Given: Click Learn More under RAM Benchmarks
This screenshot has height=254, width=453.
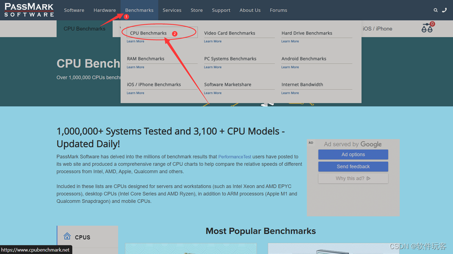Looking at the screenshot, I should tap(135, 67).
